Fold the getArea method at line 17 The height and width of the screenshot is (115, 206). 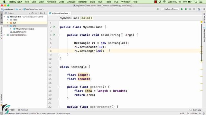59,87
